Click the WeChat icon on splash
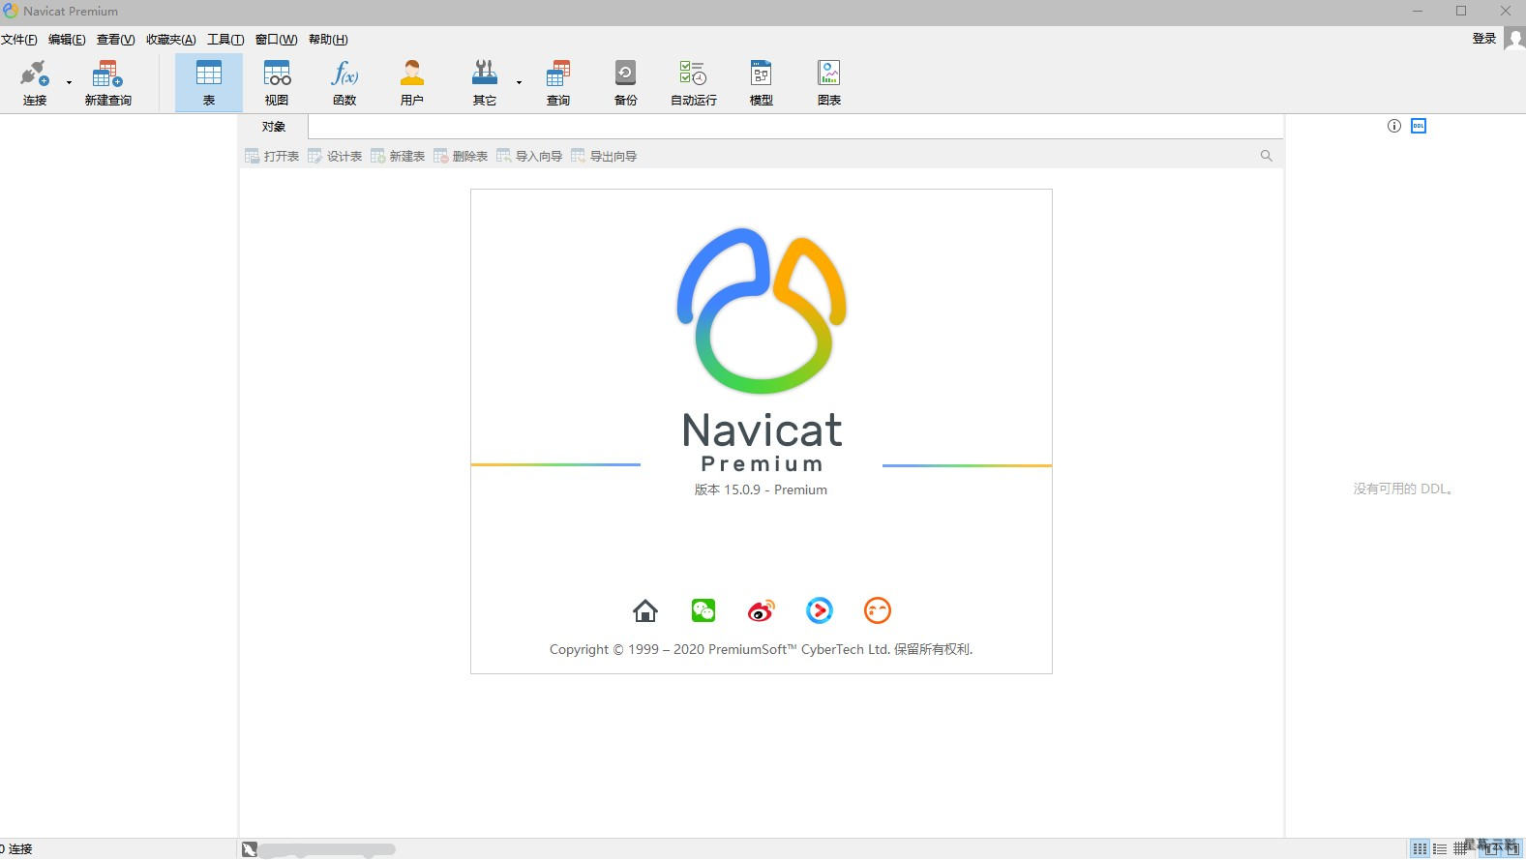The height and width of the screenshot is (860, 1526). (x=703, y=610)
